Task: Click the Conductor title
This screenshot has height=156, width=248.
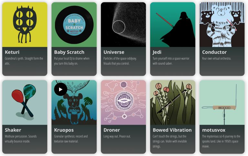Action: coord(214,52)
